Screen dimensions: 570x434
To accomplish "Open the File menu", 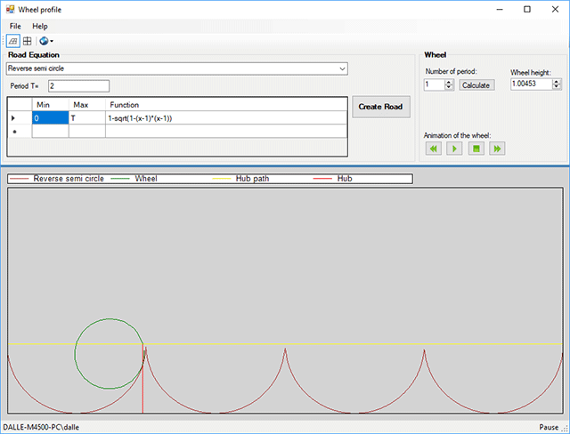I will [x=15, y=26].
